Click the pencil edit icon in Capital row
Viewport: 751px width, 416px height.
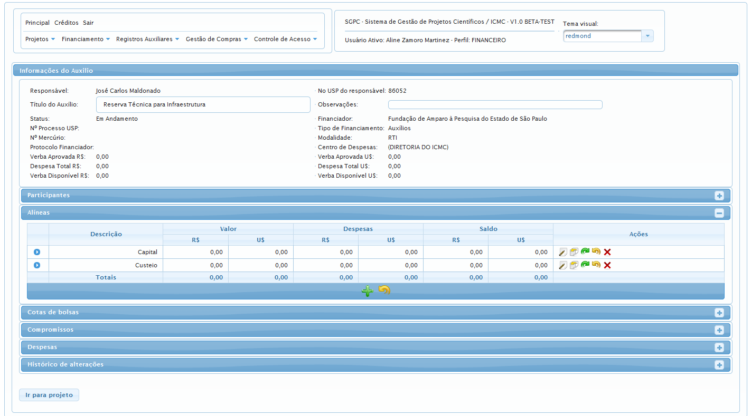[563, 252]
